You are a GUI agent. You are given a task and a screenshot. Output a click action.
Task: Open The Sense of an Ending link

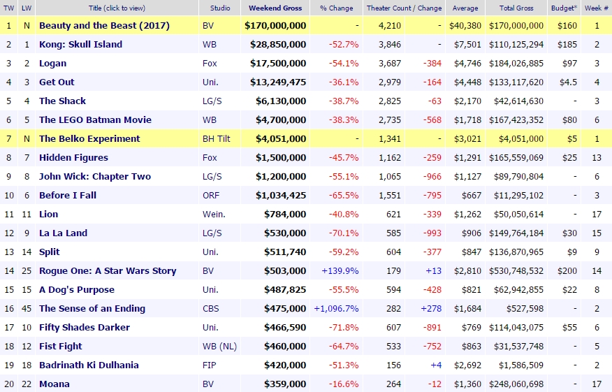[x=92, y=308]
